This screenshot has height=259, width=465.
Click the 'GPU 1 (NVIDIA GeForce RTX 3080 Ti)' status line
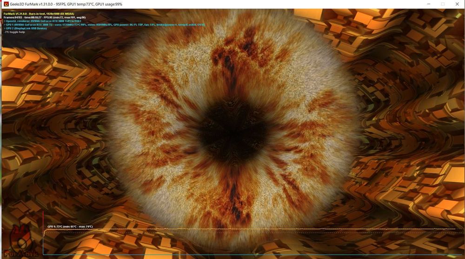[x=104, y=25]
